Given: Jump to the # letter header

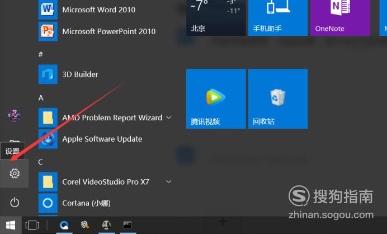Looking at the screenshot, I should point(41,54).
